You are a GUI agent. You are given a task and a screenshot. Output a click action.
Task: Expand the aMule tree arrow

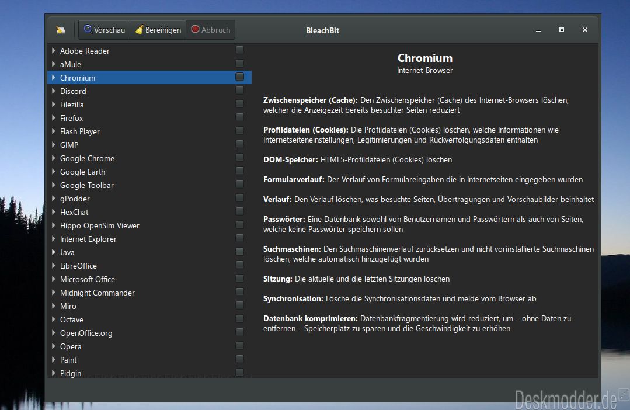click(x=54, y=64)
